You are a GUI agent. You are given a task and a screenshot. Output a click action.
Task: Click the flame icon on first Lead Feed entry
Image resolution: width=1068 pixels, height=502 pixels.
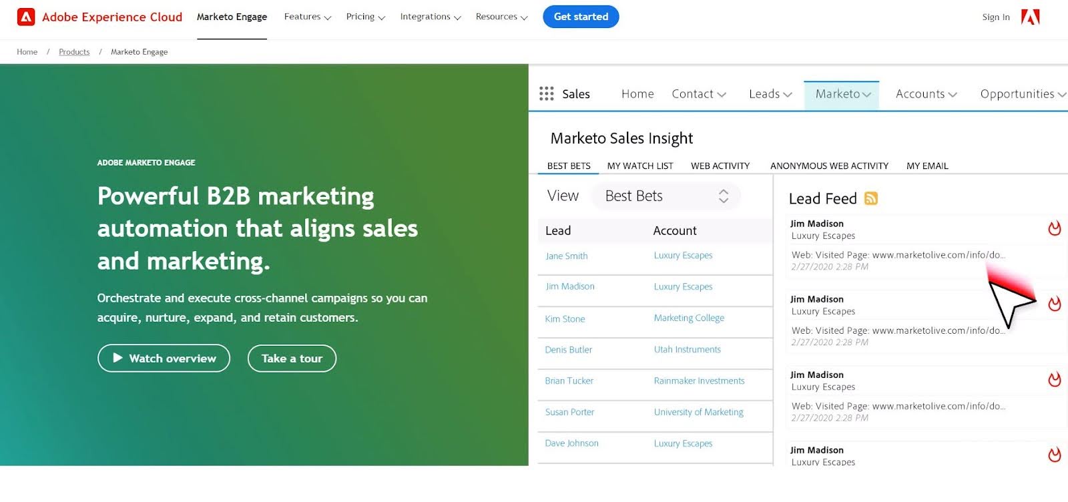click(1055, 228)
